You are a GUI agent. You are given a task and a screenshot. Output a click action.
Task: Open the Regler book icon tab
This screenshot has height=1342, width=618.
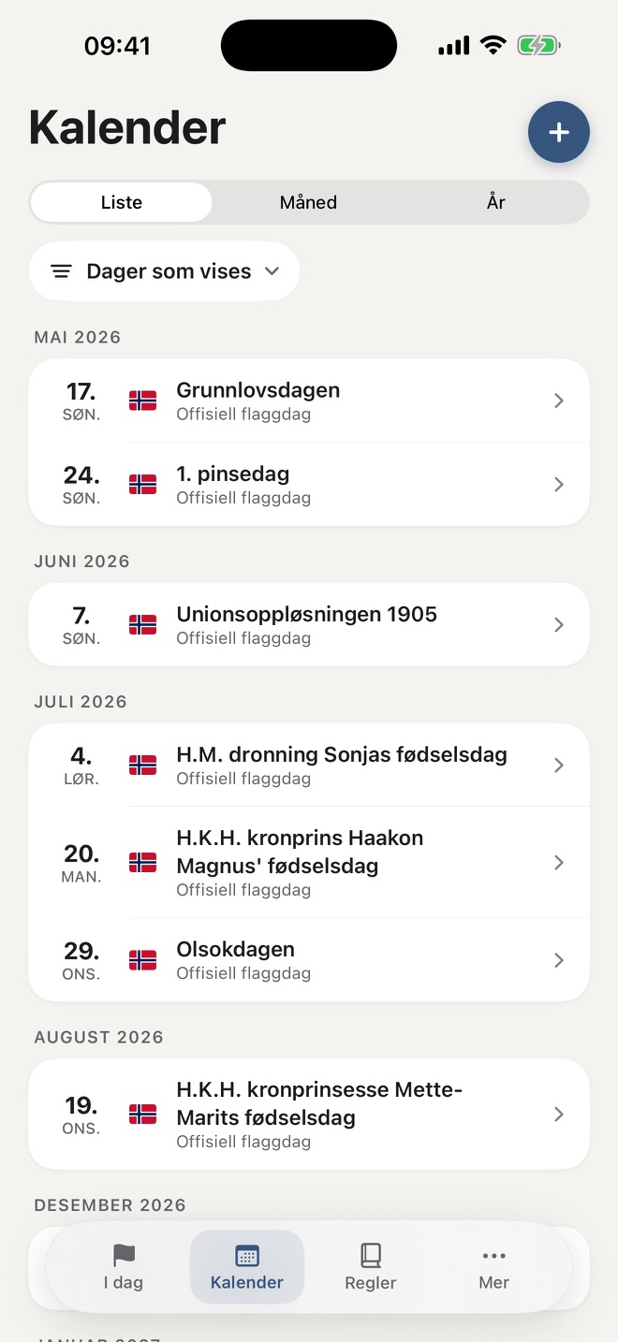coord(371,1267)
